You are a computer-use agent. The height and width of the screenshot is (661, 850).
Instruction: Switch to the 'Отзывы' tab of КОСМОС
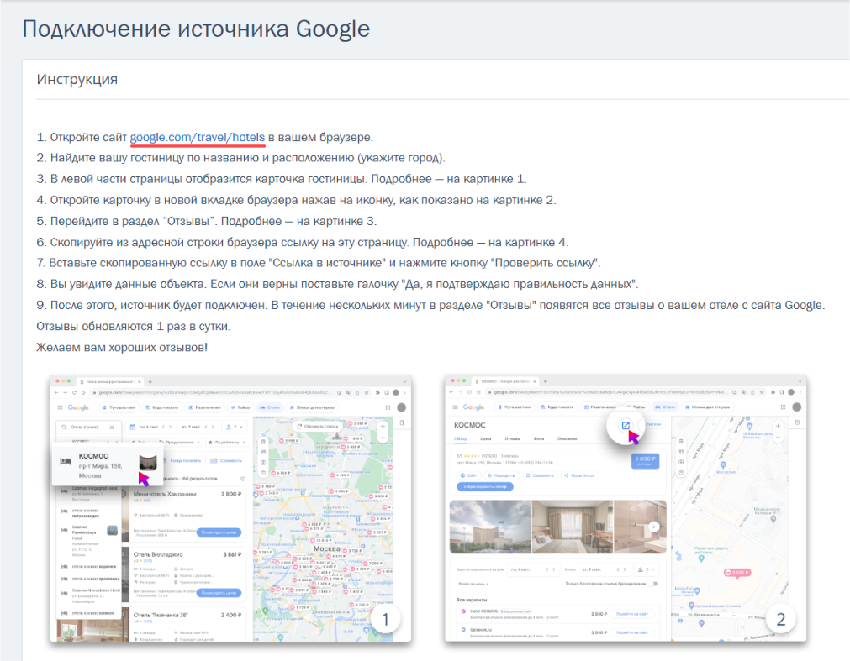512,438
